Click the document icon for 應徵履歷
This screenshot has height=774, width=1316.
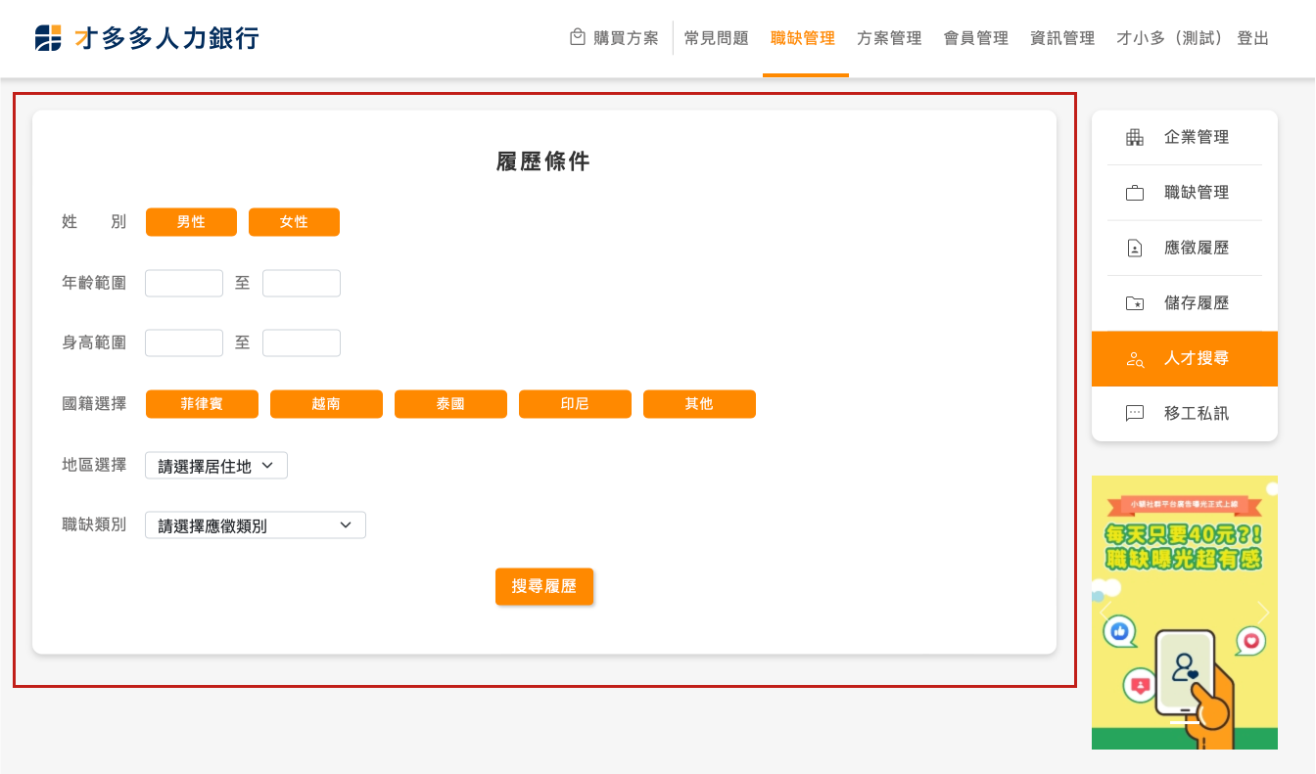tap(1135, 249)
